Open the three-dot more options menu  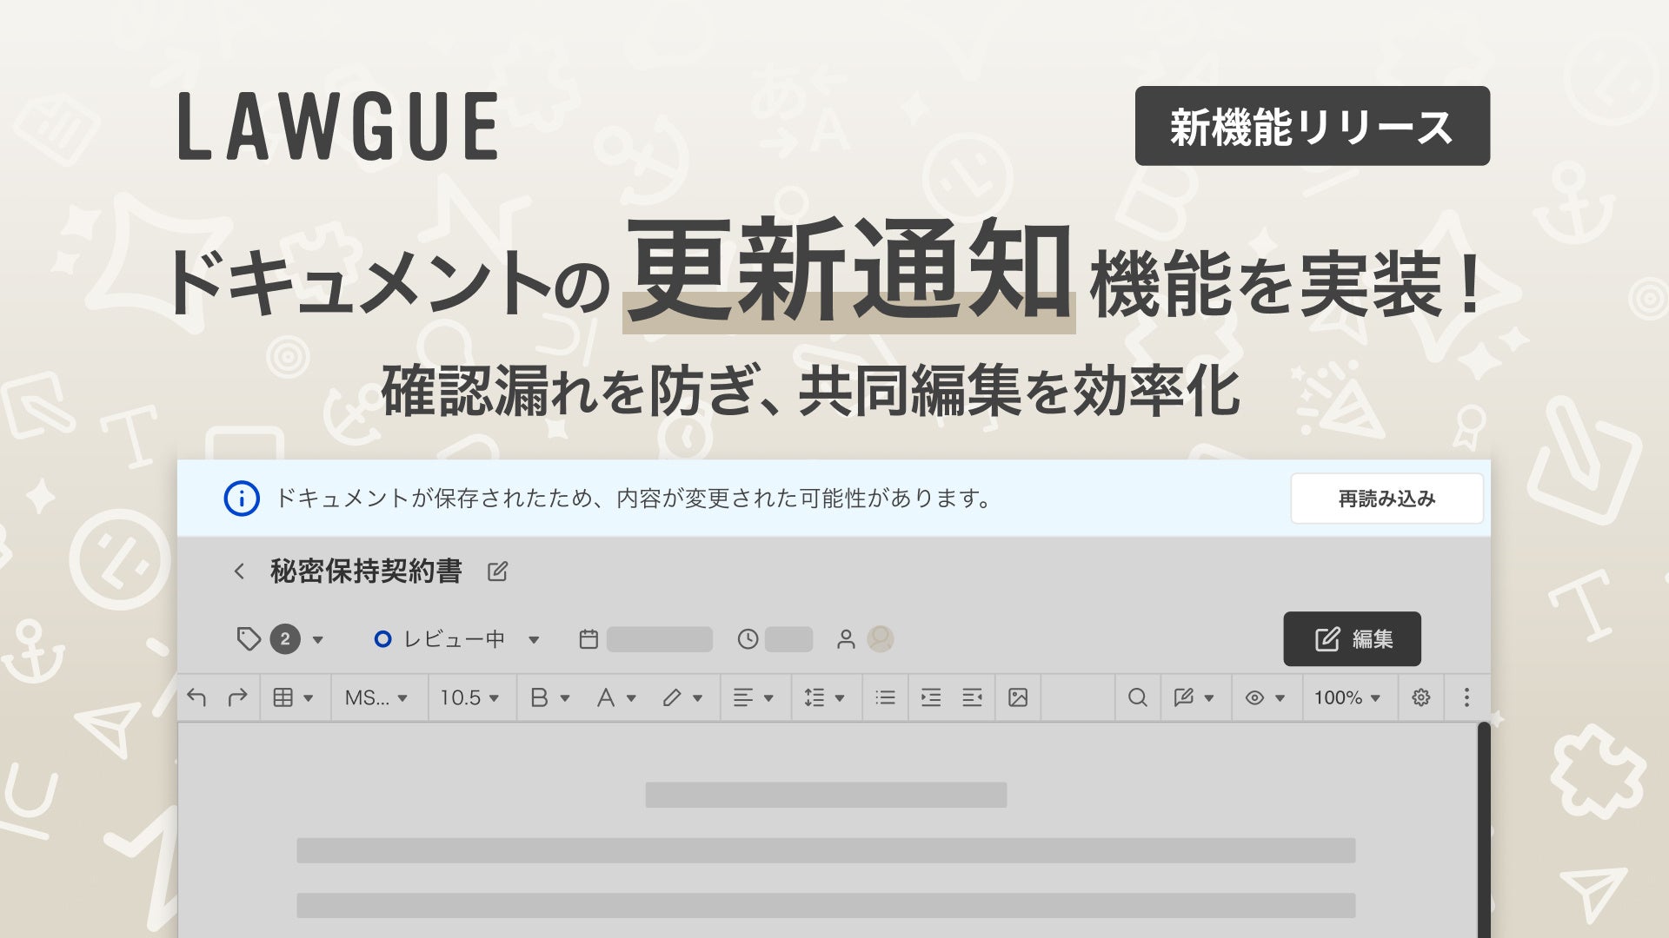pos(1466,697)
